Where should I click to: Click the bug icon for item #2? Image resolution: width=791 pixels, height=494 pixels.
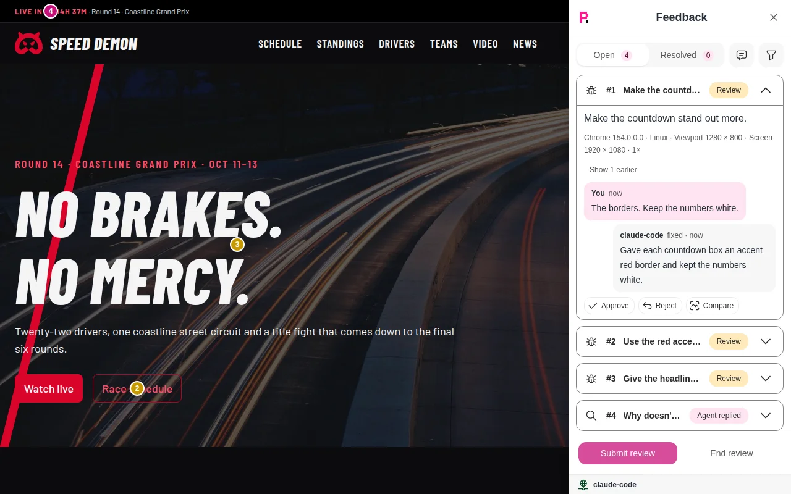591,341
